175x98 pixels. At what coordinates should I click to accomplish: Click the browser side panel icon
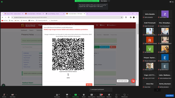(130, 17)
